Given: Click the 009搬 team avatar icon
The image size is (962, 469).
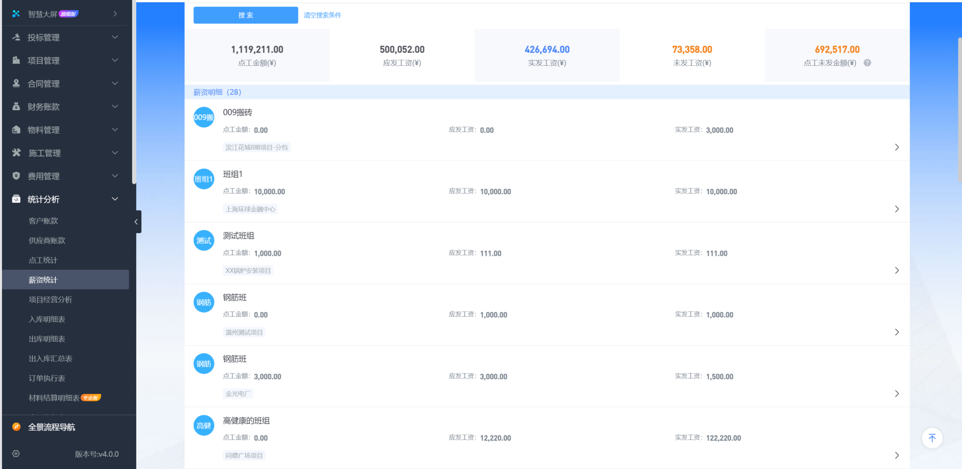Looking at the screenshot, I should [x=204, y=118].
